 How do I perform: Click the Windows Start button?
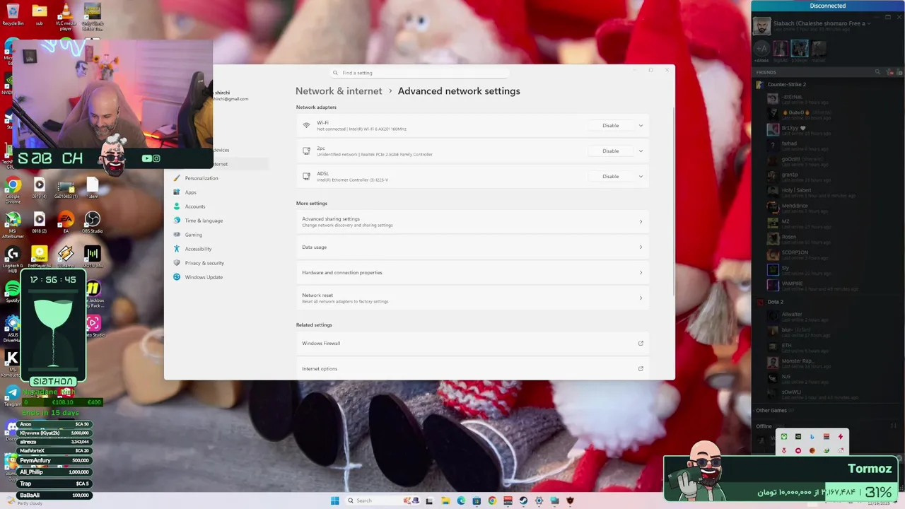pos(334,501)
